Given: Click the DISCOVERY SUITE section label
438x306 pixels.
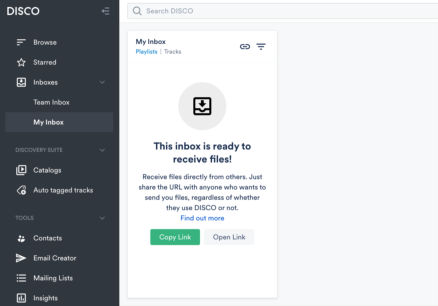Looking at the screenshot, I should tap(39, 150).
